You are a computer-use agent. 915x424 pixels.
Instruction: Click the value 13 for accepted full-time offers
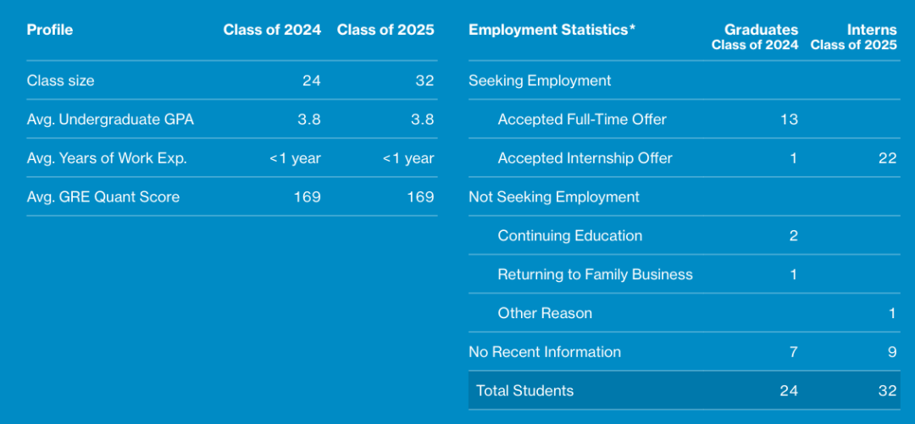coord(789,119)
